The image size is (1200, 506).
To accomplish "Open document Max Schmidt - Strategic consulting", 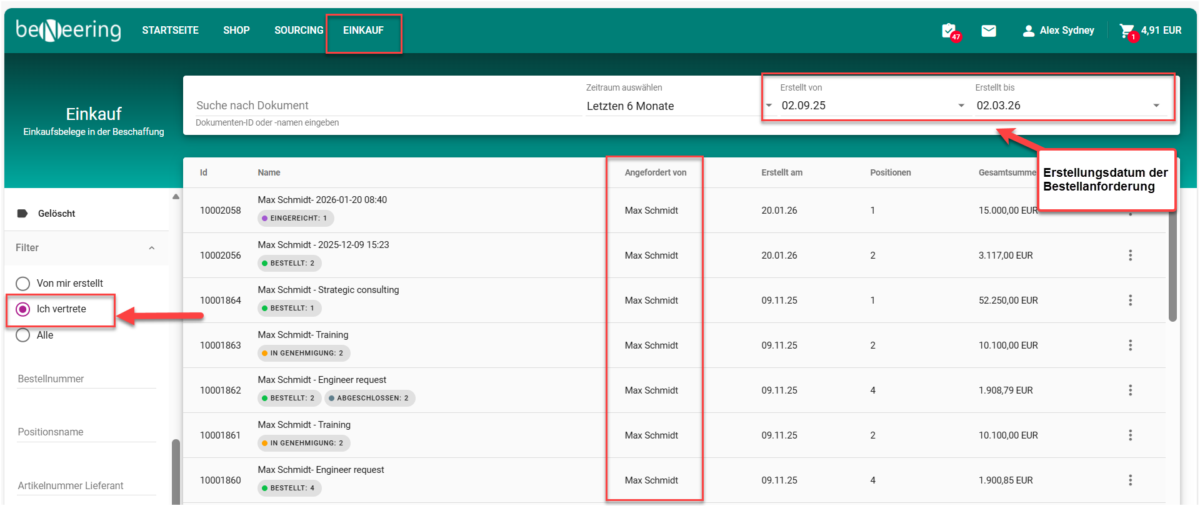I will [328, 290].
